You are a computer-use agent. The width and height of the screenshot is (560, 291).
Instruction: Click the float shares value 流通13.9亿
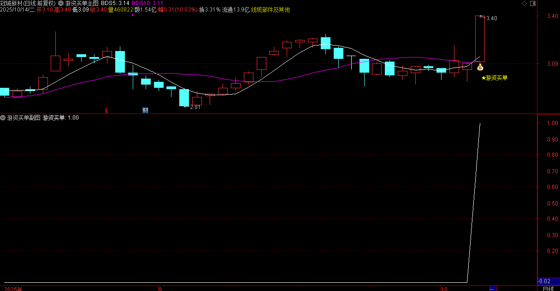click(236, 9)
